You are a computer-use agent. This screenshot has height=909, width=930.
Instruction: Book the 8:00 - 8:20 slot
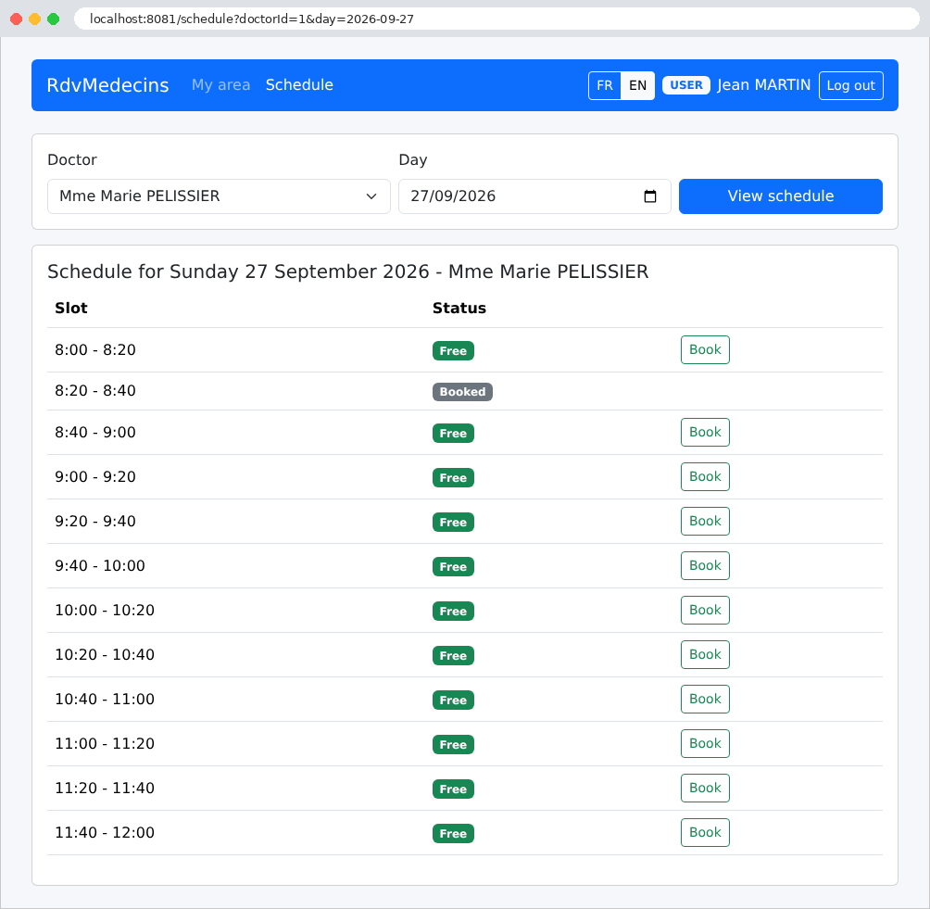(x=705, y=350)
